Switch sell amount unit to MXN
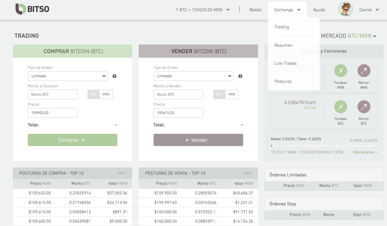The width and height of the screenshot is (387, 226). (232, 94)
